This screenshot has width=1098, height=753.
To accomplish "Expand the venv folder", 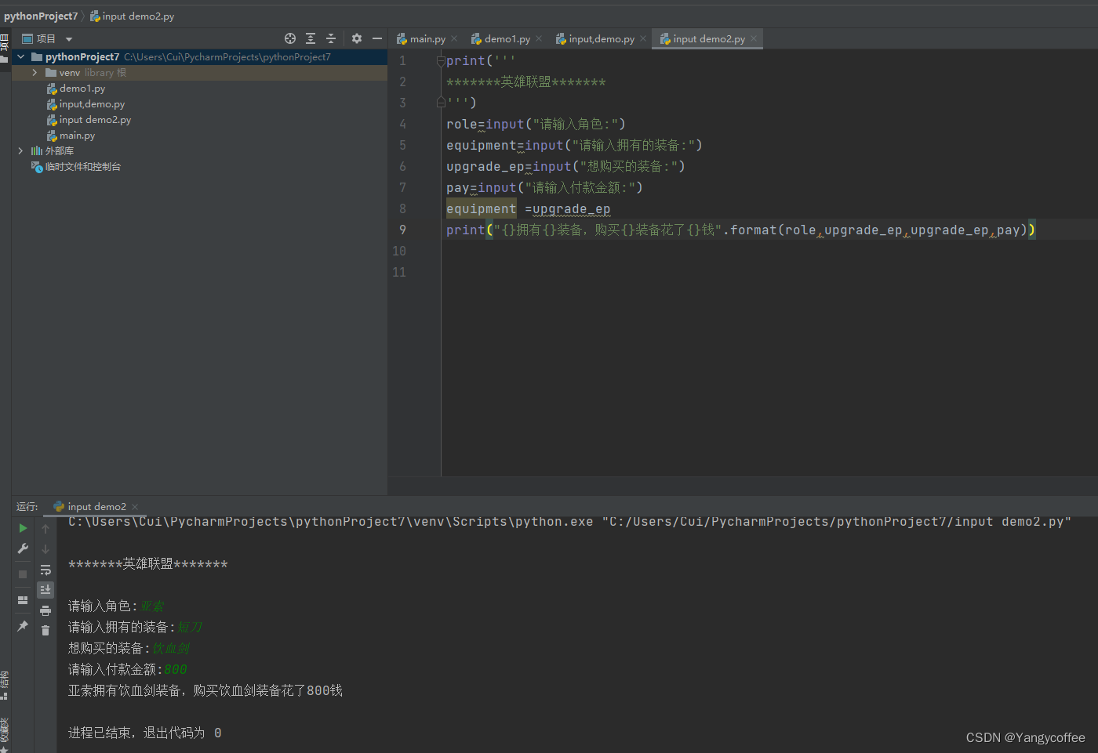I will 35,72.
